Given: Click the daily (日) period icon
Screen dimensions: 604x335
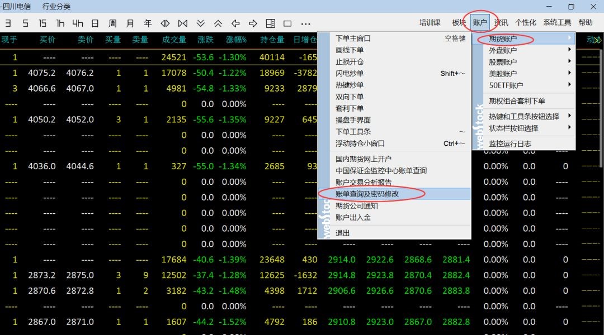Looking at the screenshot, I should tap(95, 23).
